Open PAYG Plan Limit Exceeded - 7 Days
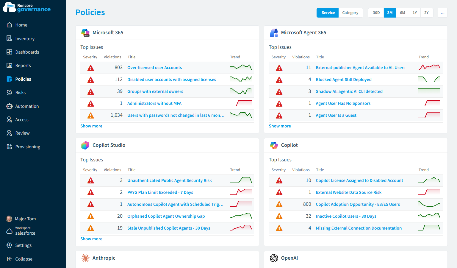Screen dimensions: 457x268 point(160,192)
